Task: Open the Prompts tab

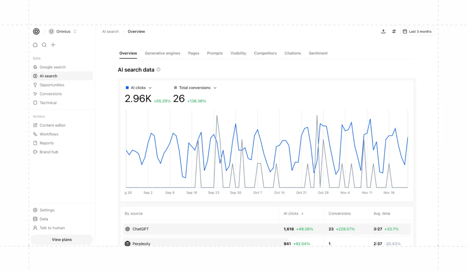Action: coord(215,53)
